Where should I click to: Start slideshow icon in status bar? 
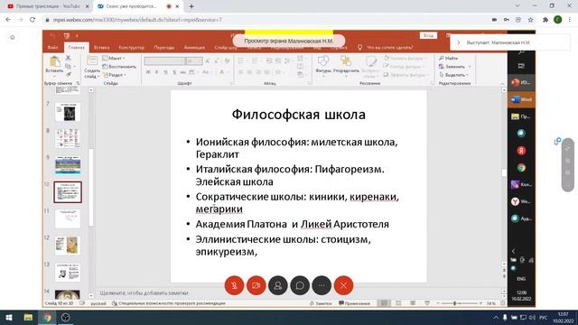click(427, 303)
